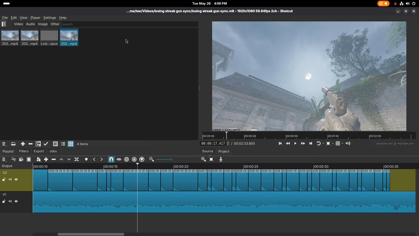
Task: Click the timeline Paste clipboard icon
Action: pos(29,159)
